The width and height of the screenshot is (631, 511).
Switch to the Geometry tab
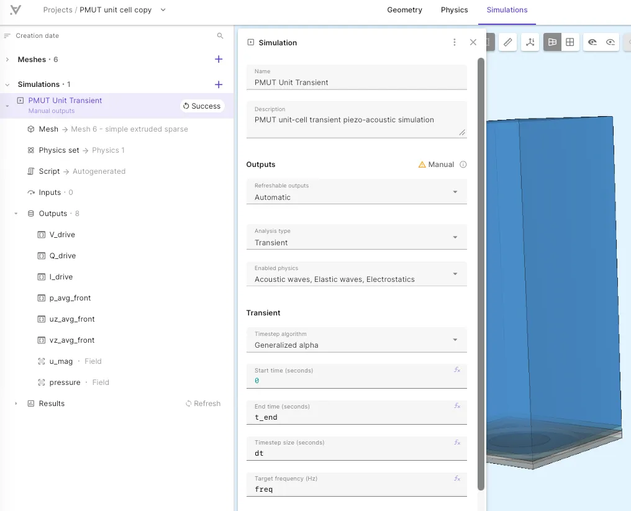[x=404, y=10]
